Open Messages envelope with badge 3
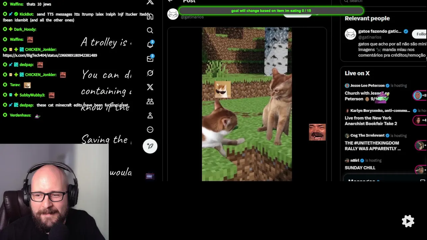The width and height of the screenshot is (427, 240). (150, 59)
